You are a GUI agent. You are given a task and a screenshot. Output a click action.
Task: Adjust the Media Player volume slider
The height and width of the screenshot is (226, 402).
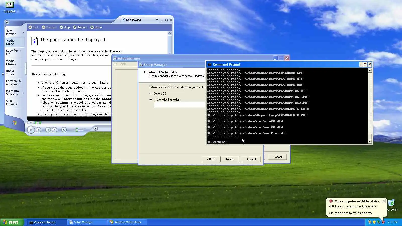pos(77,130)
